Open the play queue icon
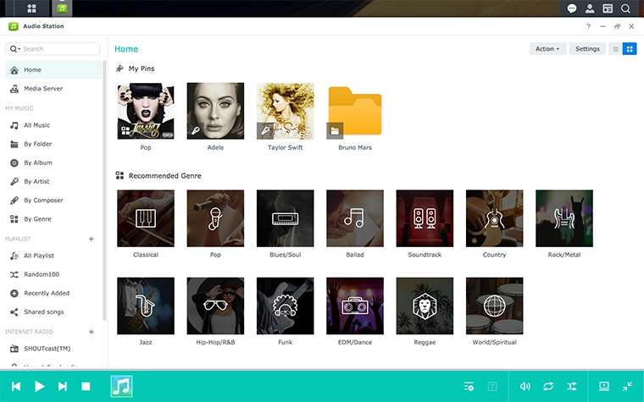This screenshot has height=402, width=644. pyautogui.click(x=469, y=386)
